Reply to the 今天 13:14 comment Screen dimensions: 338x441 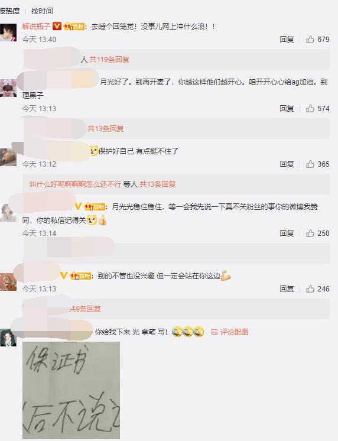point(287,233)
